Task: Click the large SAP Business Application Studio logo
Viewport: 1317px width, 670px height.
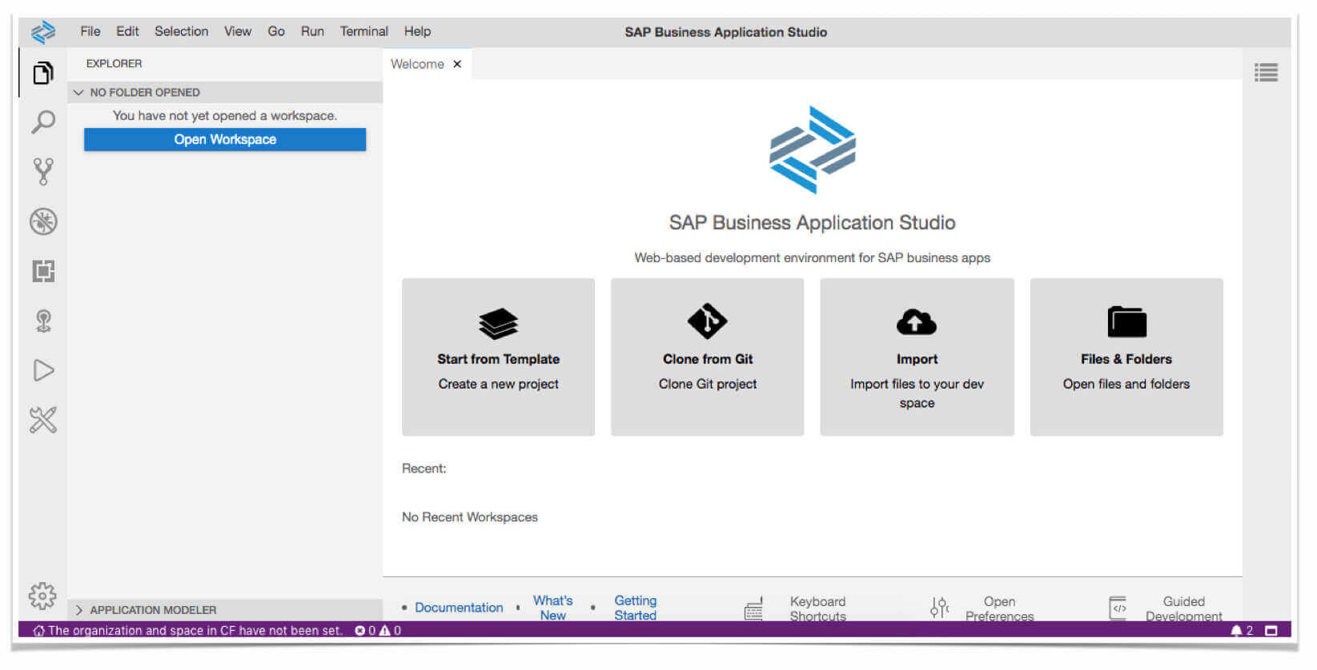Action: (x=813, y=150)
